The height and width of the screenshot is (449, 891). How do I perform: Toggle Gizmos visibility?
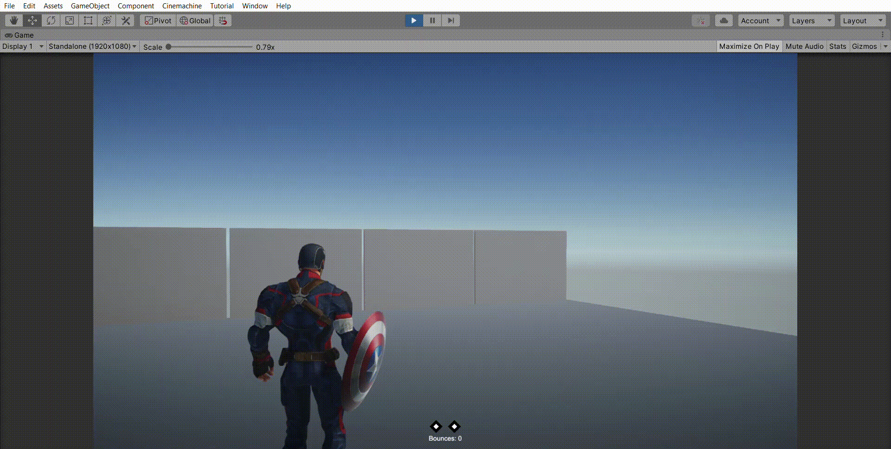865,46
